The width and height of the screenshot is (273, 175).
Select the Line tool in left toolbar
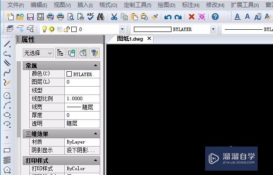pos(7,44)
